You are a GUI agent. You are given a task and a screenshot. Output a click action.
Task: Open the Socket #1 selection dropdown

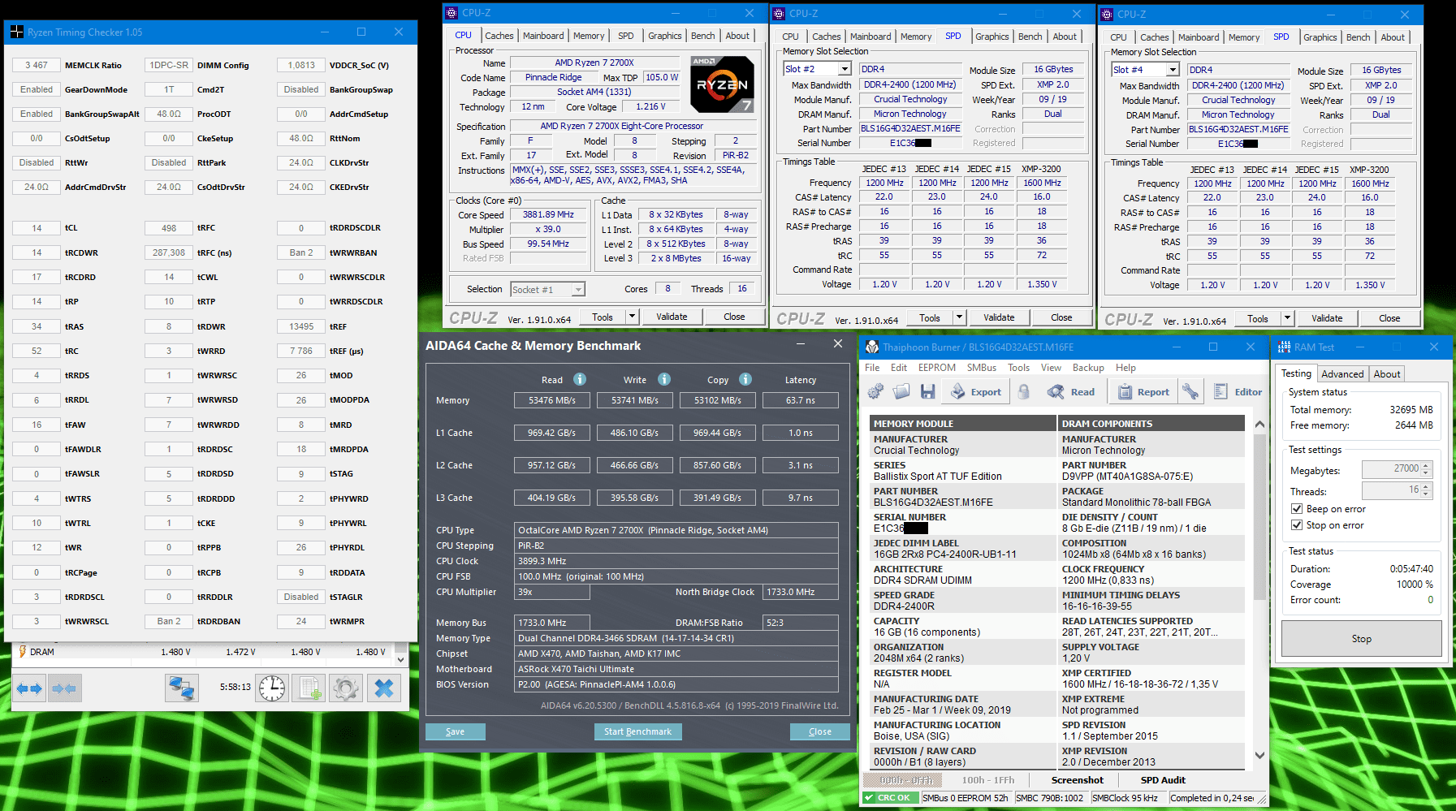578,290
